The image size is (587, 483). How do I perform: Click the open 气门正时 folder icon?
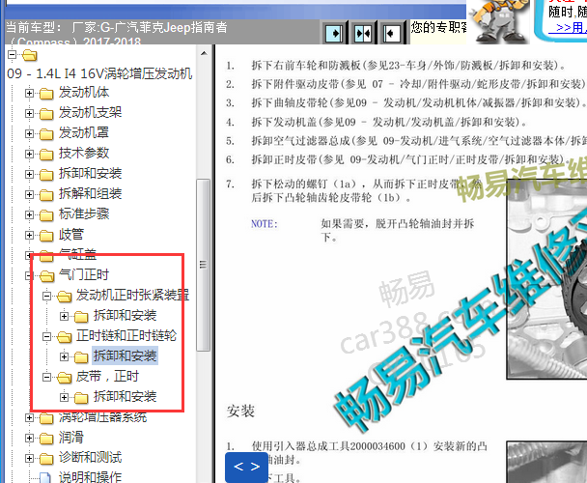coord(46,276)
